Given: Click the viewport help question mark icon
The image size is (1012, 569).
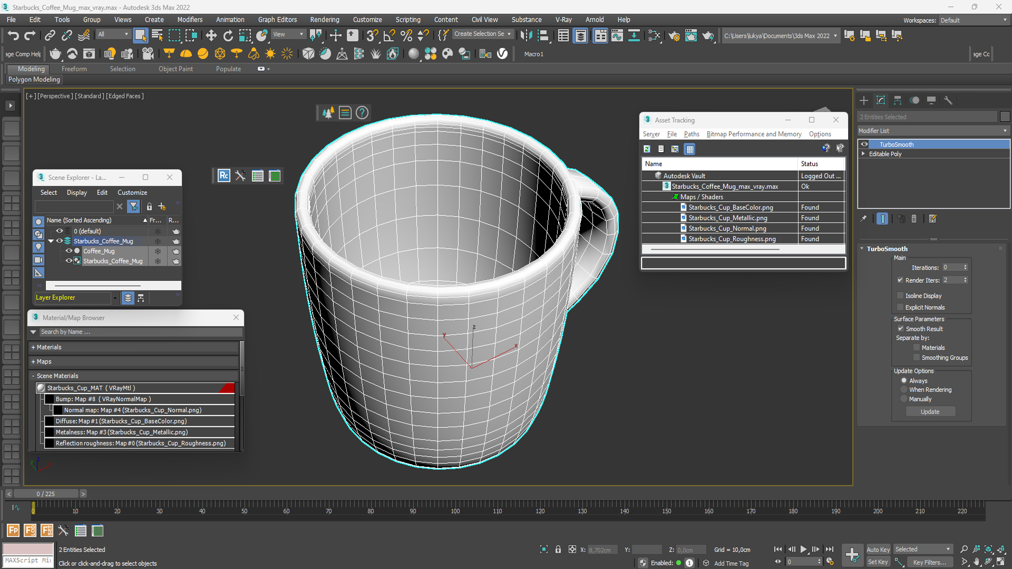Looking at the screenshot, I should (x=362, y=112).
